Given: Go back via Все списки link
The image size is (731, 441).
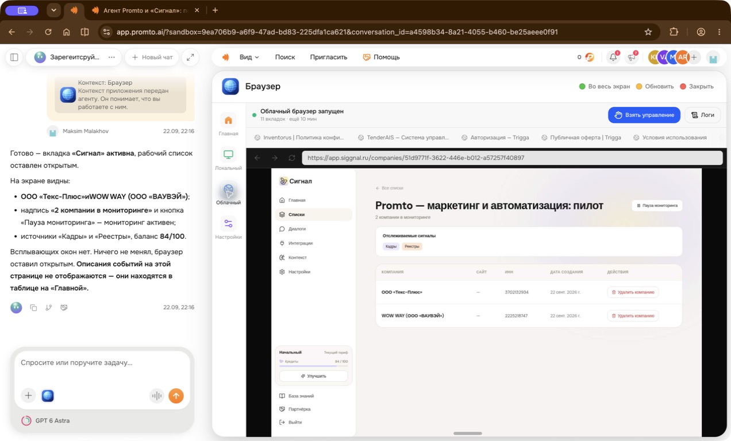Looking at the screenshot, I should click(x=389, y=188).
